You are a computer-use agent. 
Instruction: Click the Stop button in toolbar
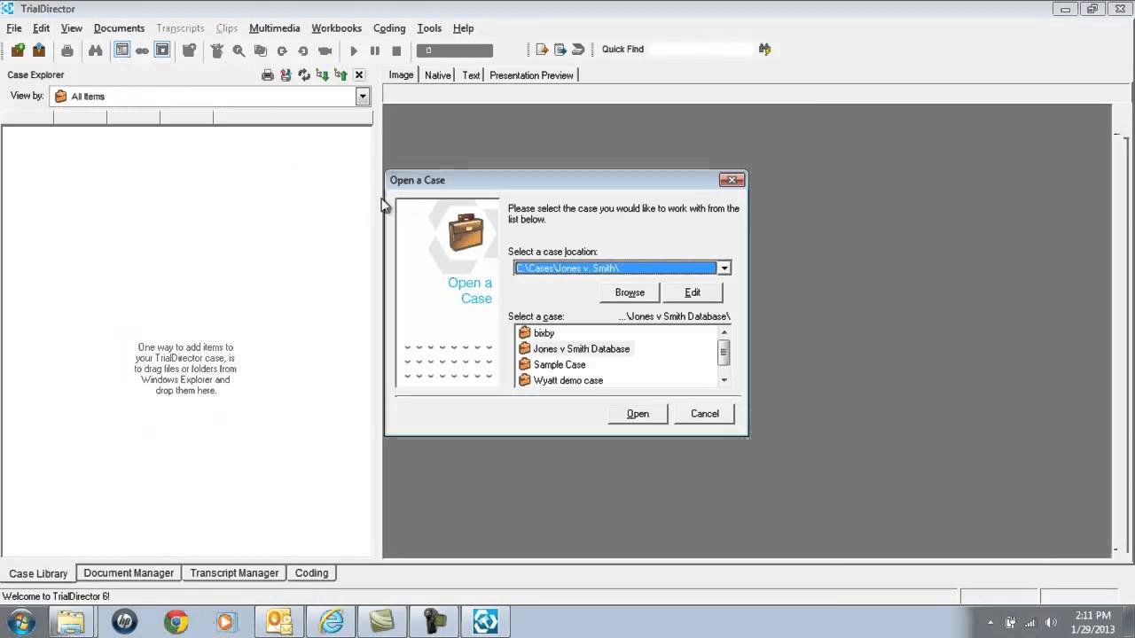click(396, 51)
